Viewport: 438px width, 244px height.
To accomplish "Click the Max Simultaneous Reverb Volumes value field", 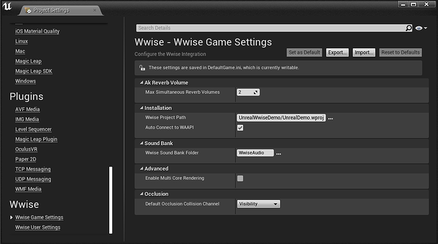I will (248, 93).
